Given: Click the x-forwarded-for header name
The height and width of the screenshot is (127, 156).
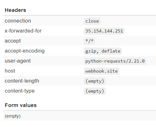Looking at the screenshot, I should [23, 31].
